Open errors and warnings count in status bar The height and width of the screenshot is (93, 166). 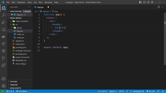point(10,91)
